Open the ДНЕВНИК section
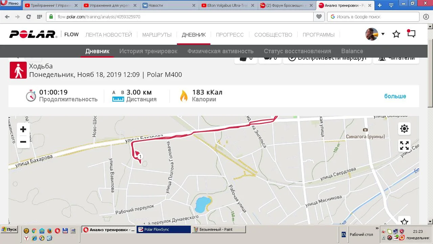 (x=194, y=35)
